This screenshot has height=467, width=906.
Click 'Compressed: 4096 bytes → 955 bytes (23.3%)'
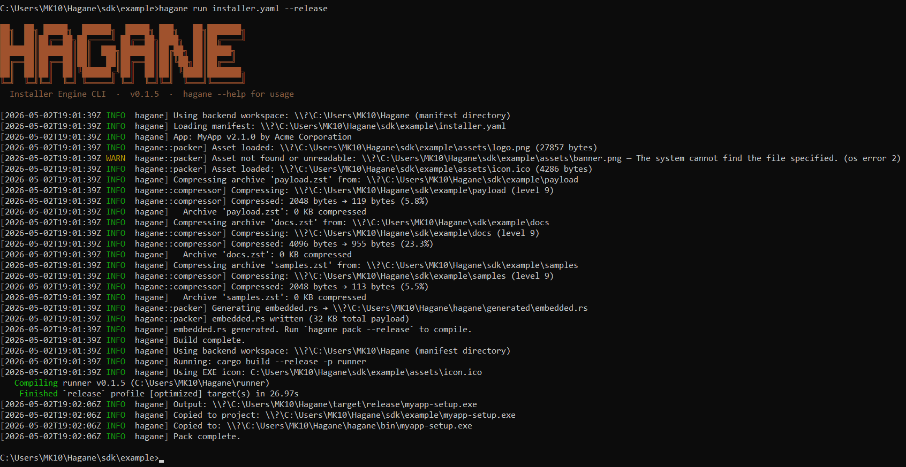tap(332, 244)
